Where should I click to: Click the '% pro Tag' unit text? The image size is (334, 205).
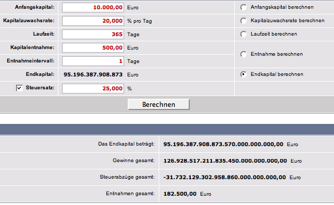140,21
